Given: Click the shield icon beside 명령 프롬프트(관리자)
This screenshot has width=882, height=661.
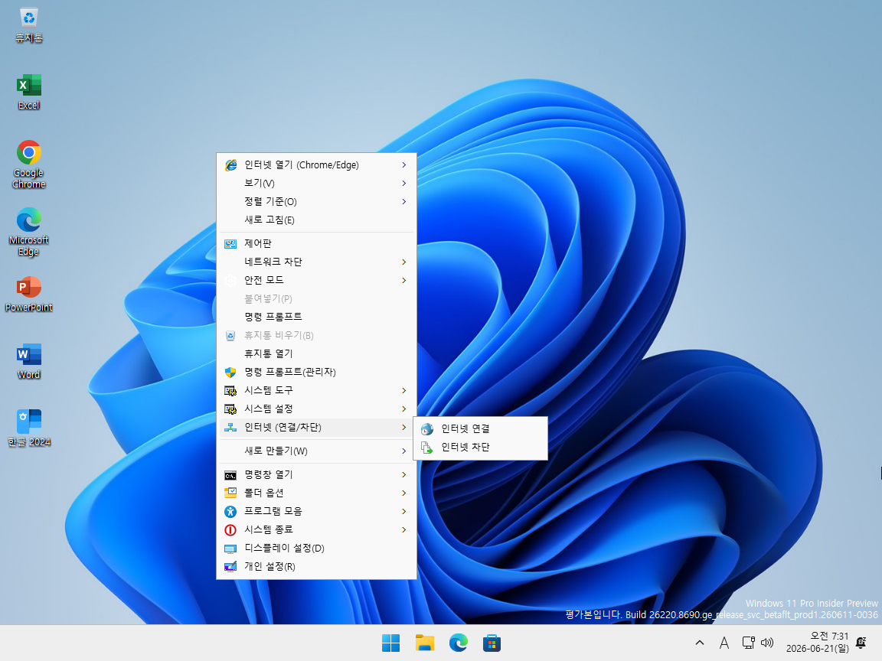Looking at the screenshot, I should coord(230,372).
